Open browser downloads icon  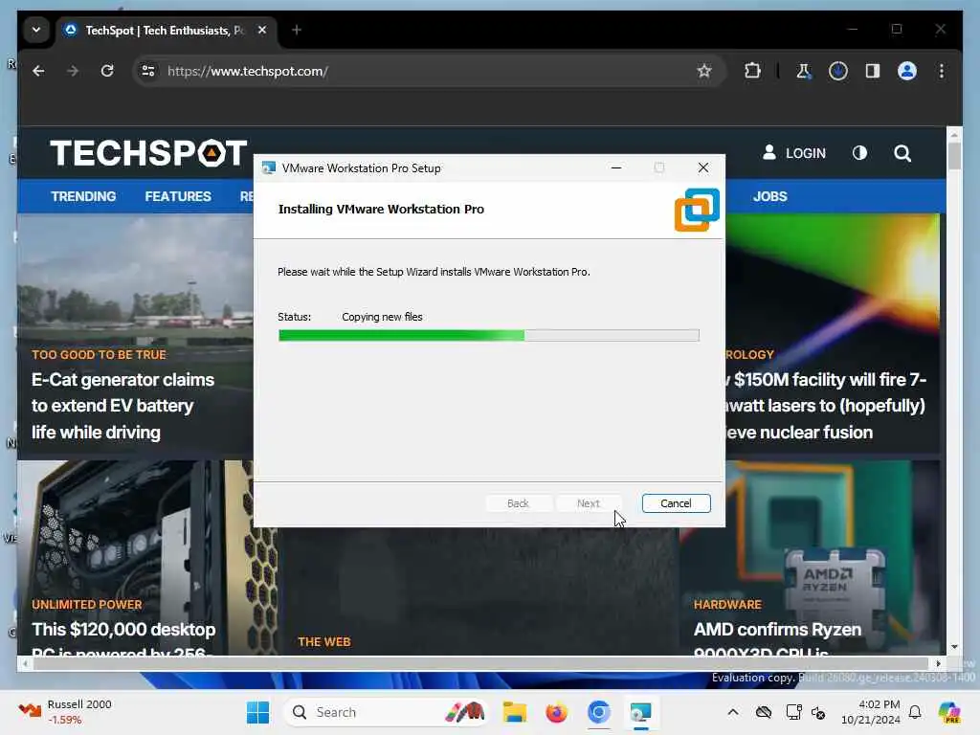click(x=838, y=71)
